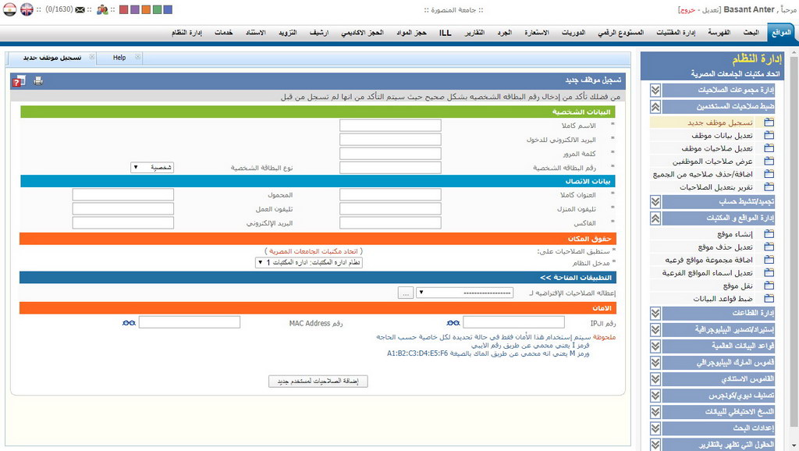Look up MAC address with binoculars icon
This screenshot has height=451, width=799.
(129, 322)
